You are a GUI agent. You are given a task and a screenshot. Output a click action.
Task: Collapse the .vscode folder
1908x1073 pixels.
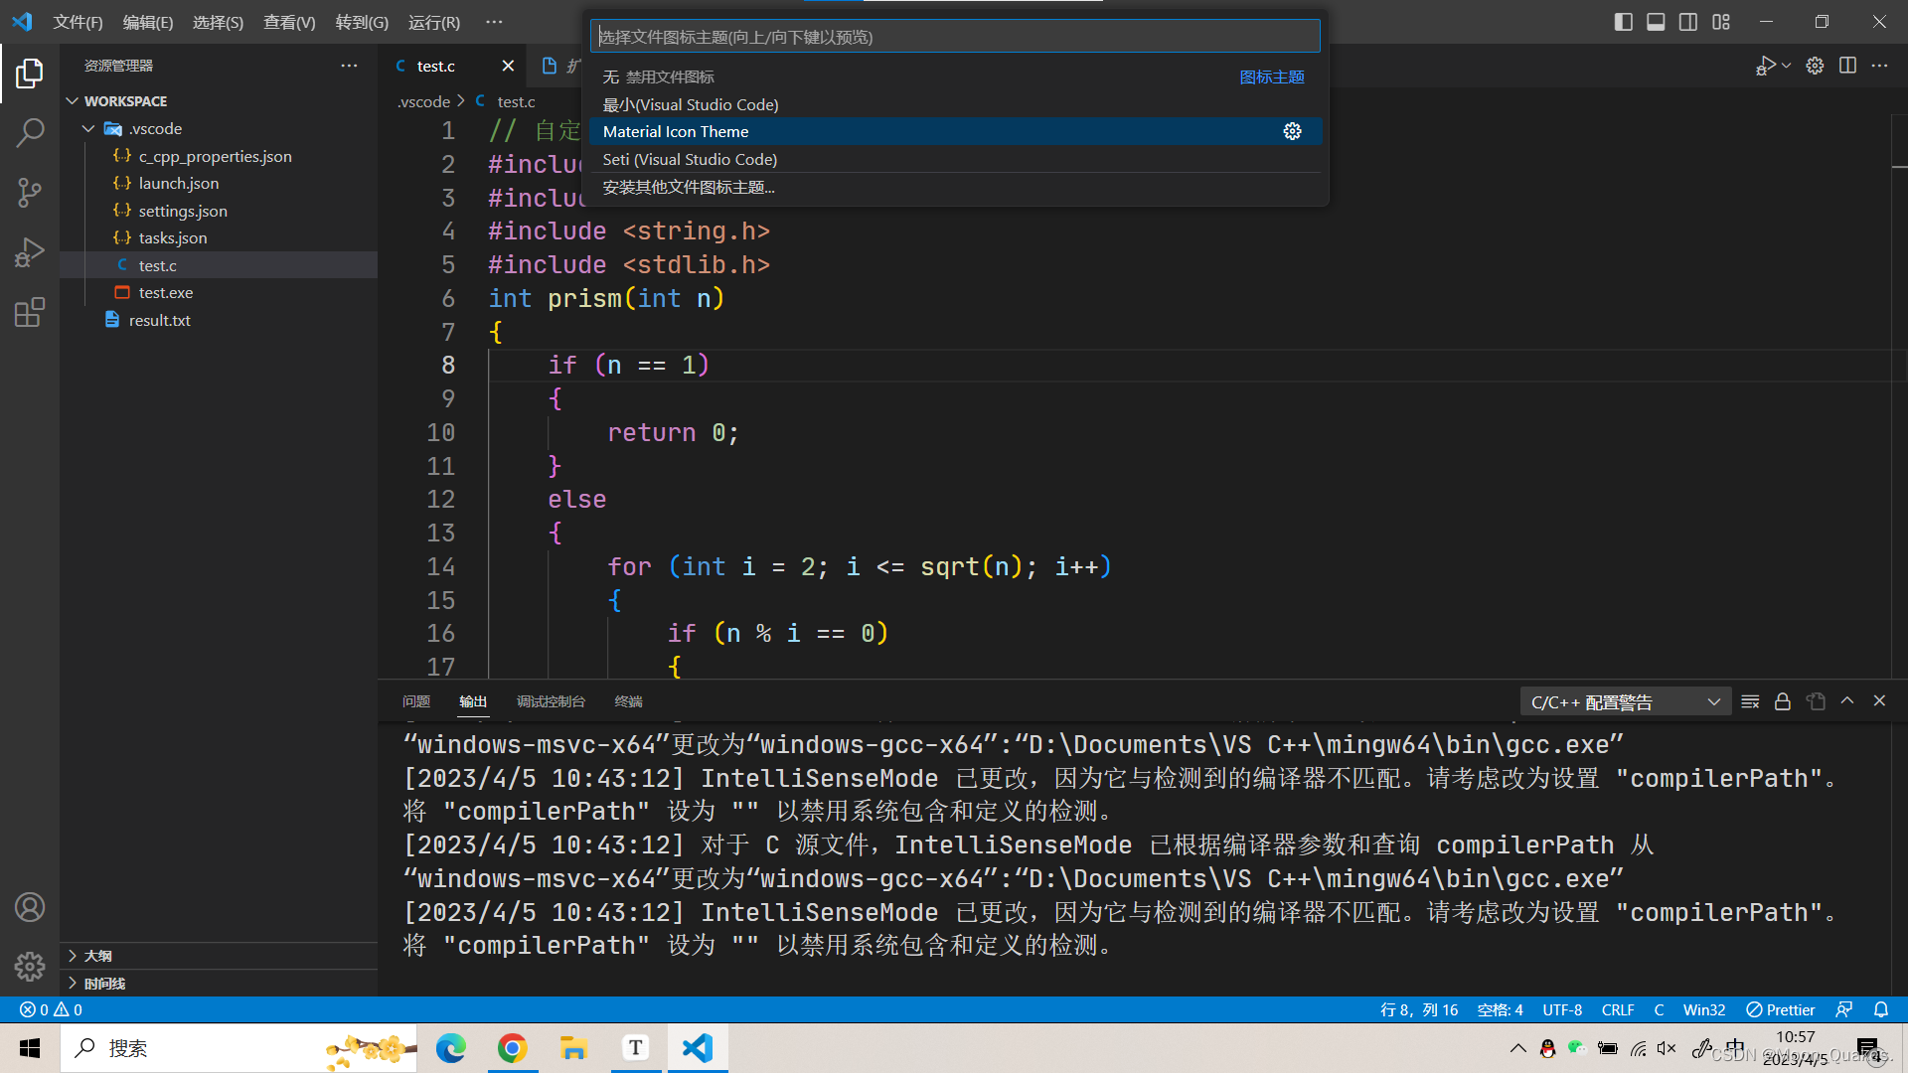click(88, 128)
